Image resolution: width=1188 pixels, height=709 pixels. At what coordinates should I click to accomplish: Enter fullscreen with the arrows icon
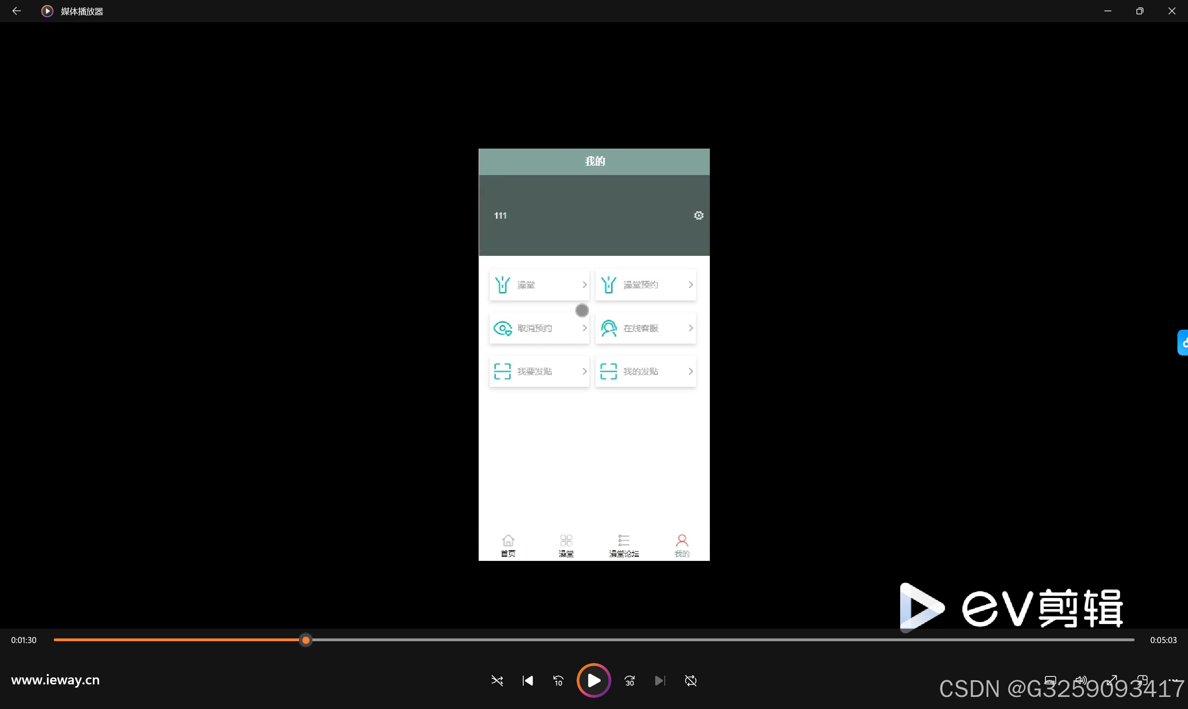tap(1112, 680)
